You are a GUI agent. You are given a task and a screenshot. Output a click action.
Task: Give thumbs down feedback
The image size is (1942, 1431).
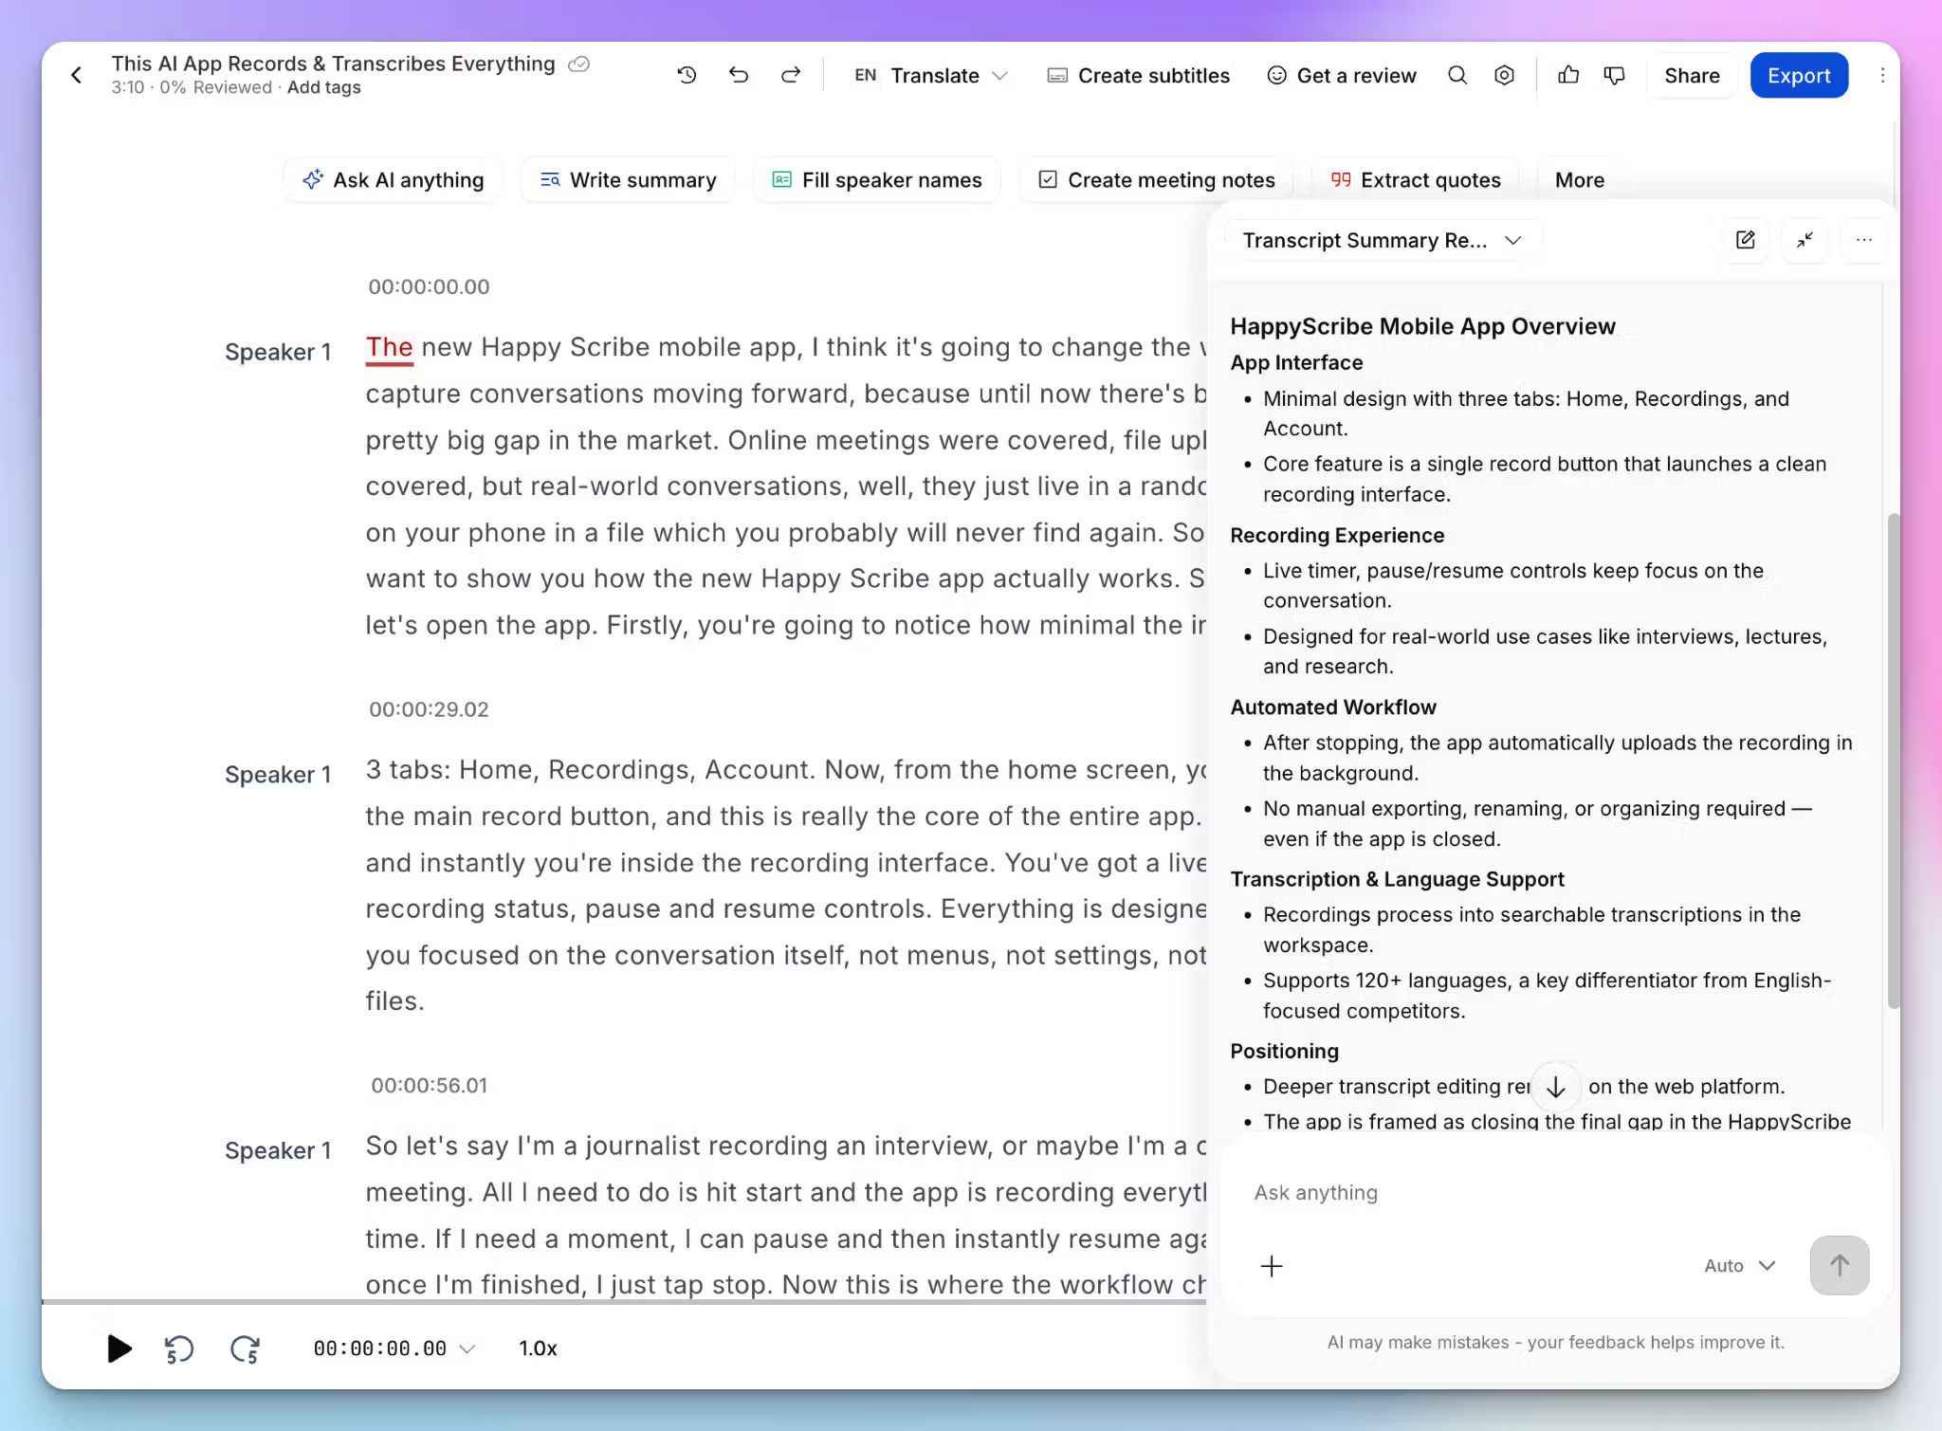point(1615,75)
